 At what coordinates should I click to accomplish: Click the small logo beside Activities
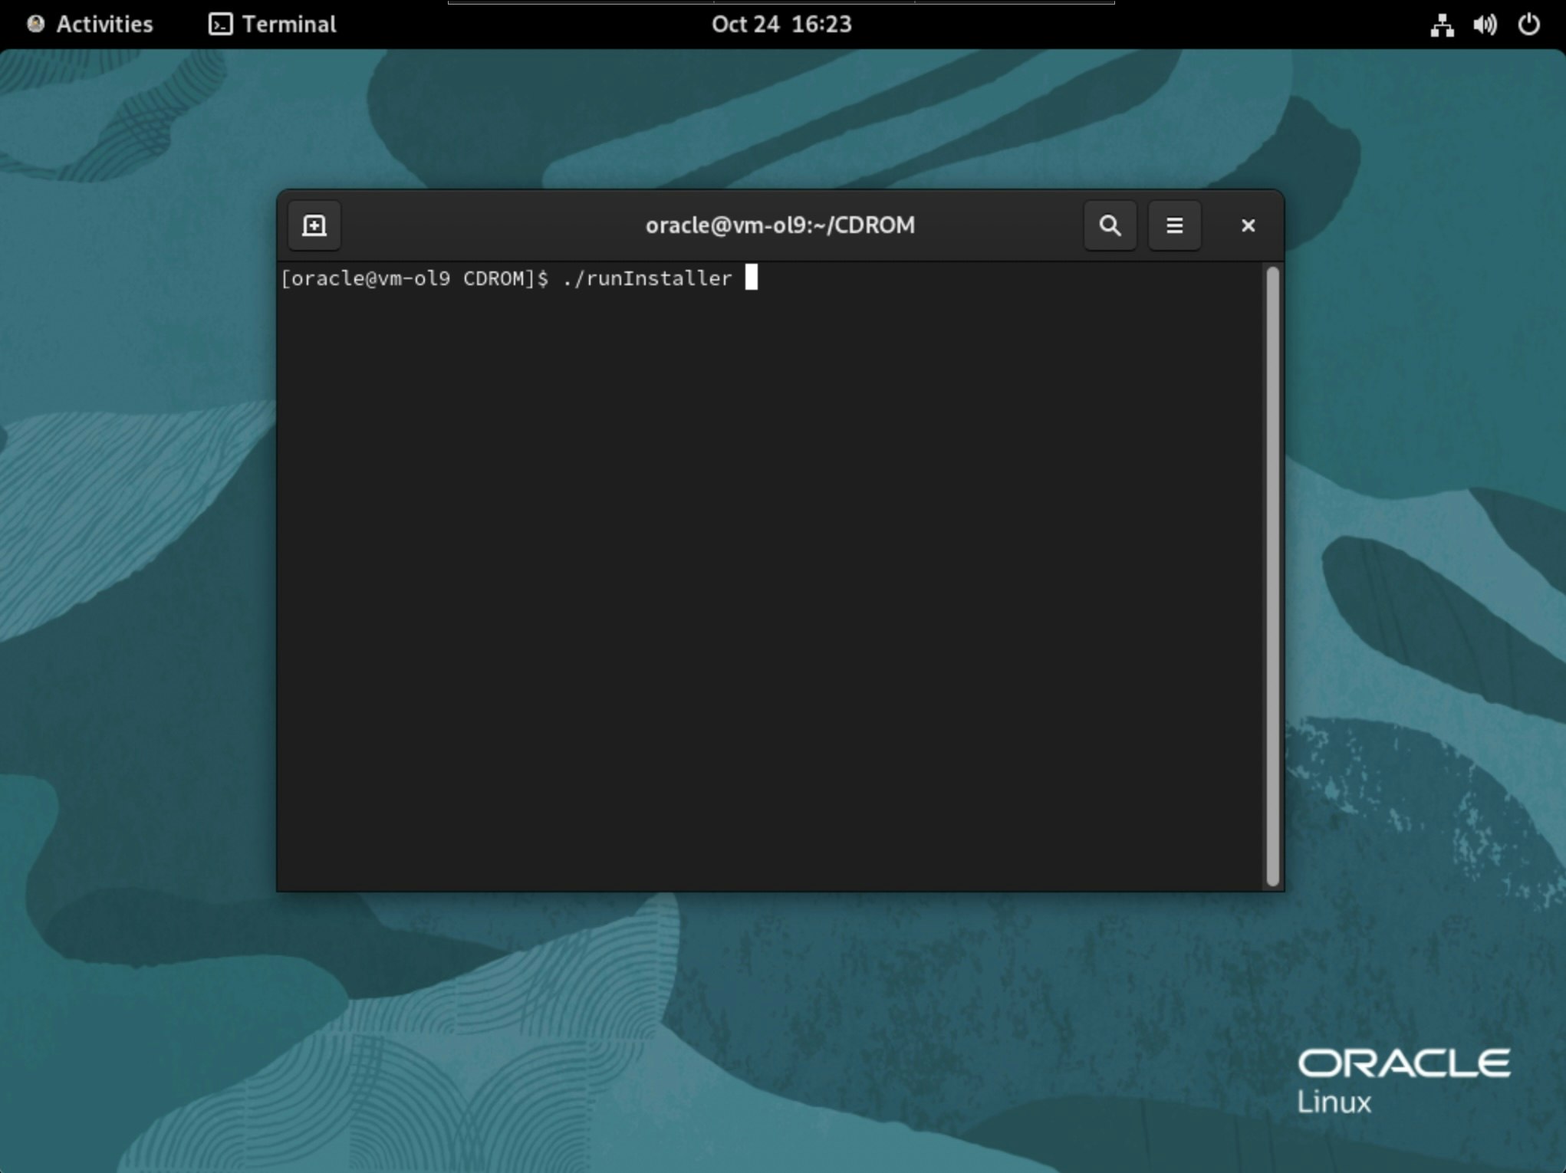click(x=35, y=25)
